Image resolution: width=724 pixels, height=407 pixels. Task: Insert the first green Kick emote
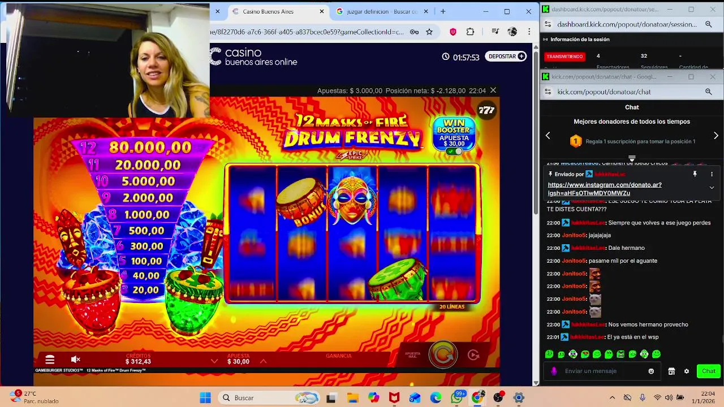pyautogui.click(x=549, y=354)
